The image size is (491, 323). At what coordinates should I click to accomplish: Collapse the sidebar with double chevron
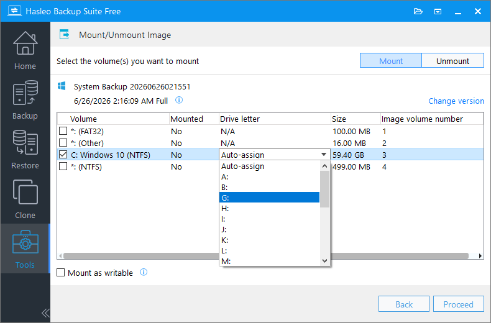[x=45, y=313]
